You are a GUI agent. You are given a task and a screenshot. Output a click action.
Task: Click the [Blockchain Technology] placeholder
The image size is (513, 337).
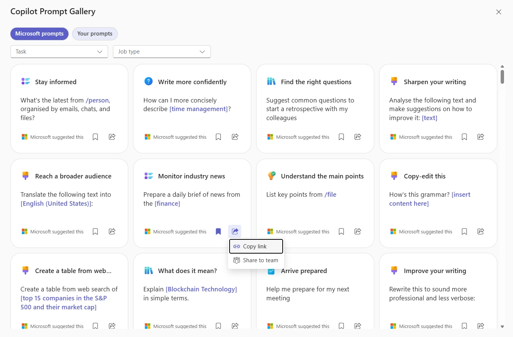click(201, 289)
